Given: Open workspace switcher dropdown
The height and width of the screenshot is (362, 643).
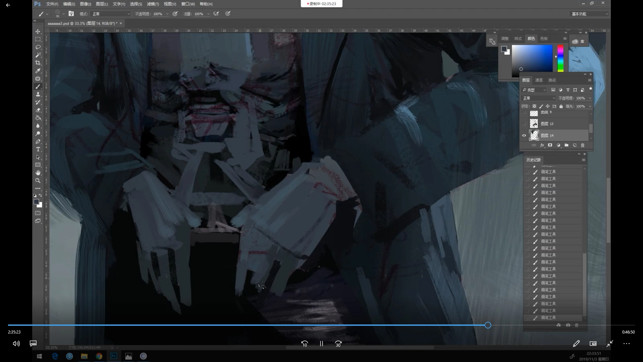Looking at the screenshot, I should (x=589, y=14).
